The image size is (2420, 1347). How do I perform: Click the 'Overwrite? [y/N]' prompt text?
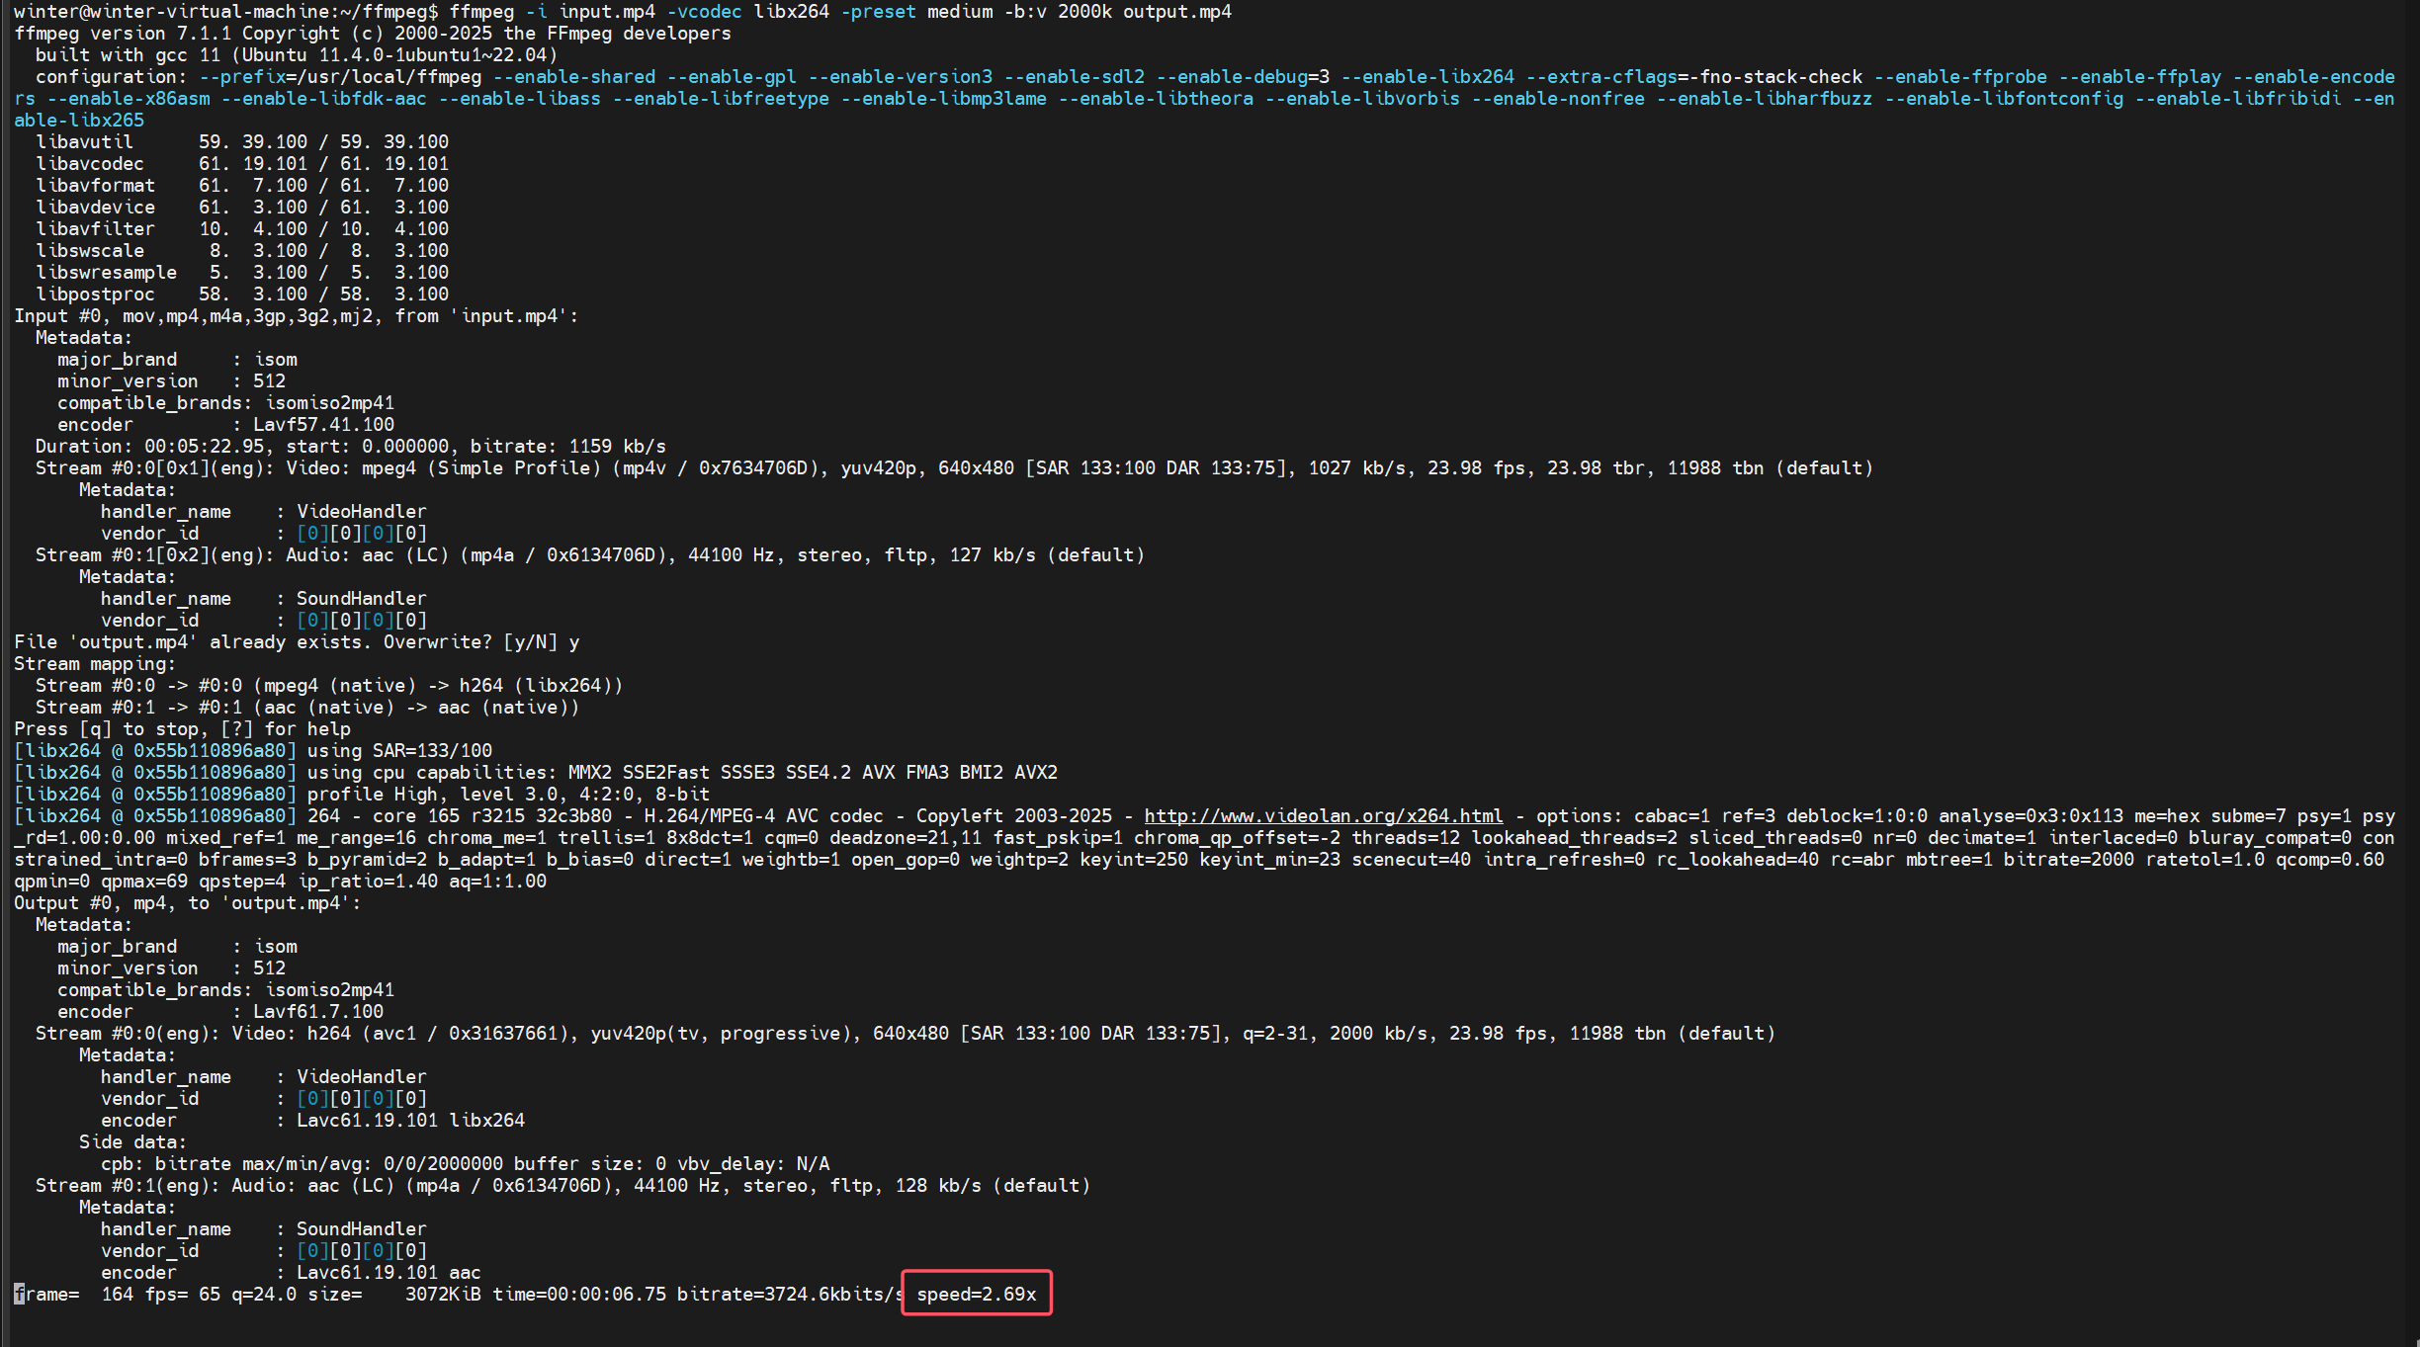click(x=469, y=642)
